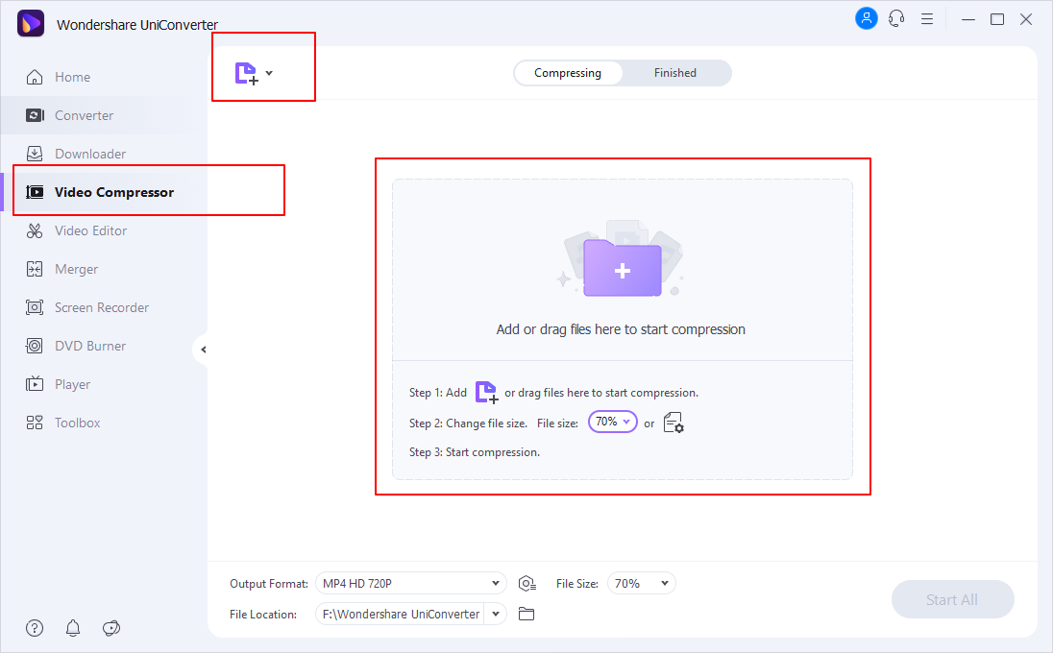1053x653 pixels.
Task: Switch to the Finished tab
Action: point(674,72)
